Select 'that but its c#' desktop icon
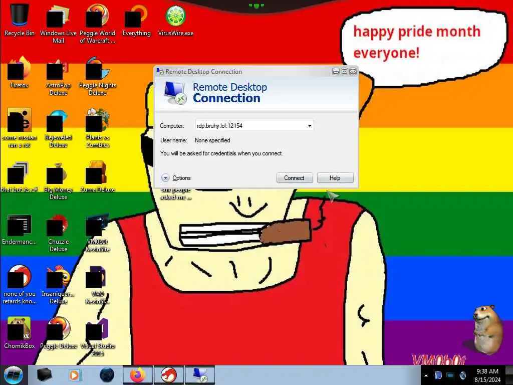This screenshot has width=513, height=385. pyautogui.click(x=20, y=176)
